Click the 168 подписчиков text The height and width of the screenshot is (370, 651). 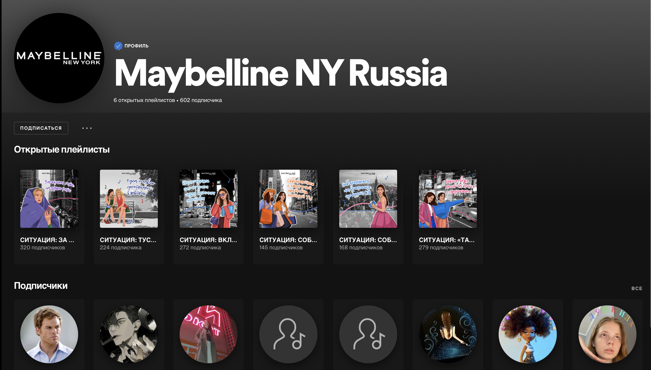point(361,248)
